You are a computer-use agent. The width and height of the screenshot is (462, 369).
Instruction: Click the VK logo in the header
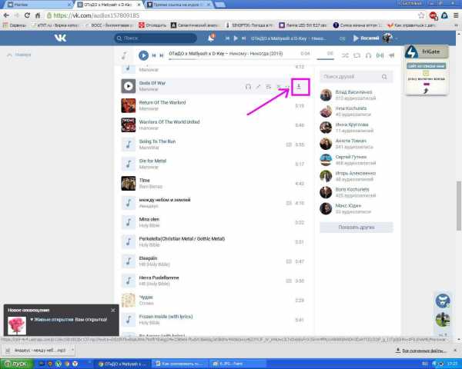[60, 38]
